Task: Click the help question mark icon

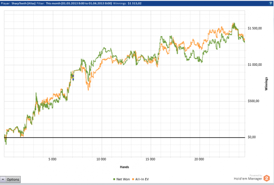Action: coord(271,3)
